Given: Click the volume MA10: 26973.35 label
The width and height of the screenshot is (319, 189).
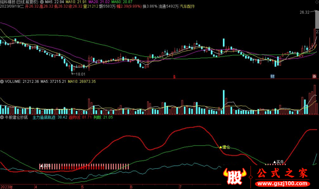Looking at the screenshot, I should tap(82, 82).
